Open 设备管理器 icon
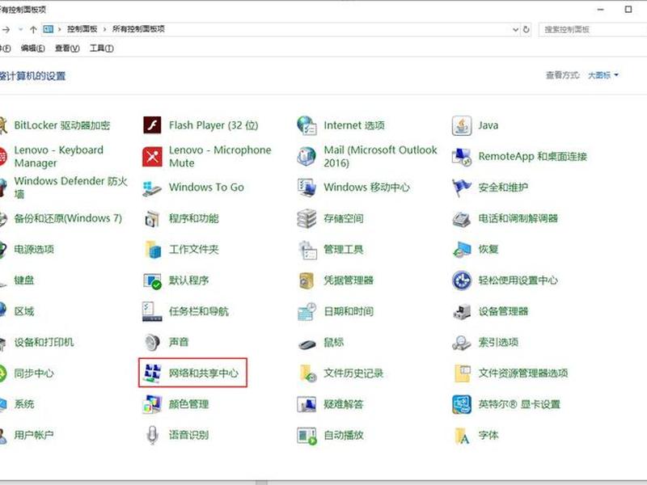647x485 pixels. [462, 311]
